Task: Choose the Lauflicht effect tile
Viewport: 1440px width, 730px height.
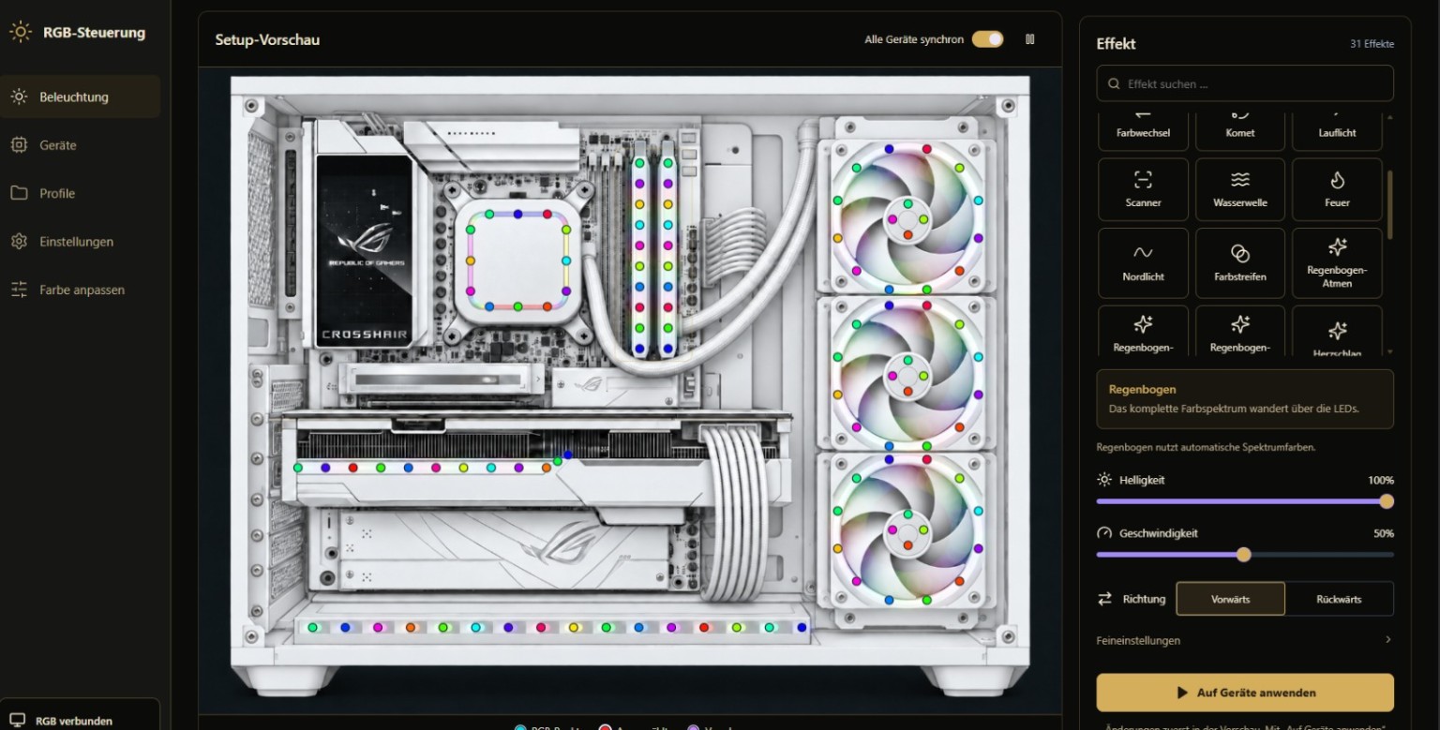Action: (x=1337, y=131)
